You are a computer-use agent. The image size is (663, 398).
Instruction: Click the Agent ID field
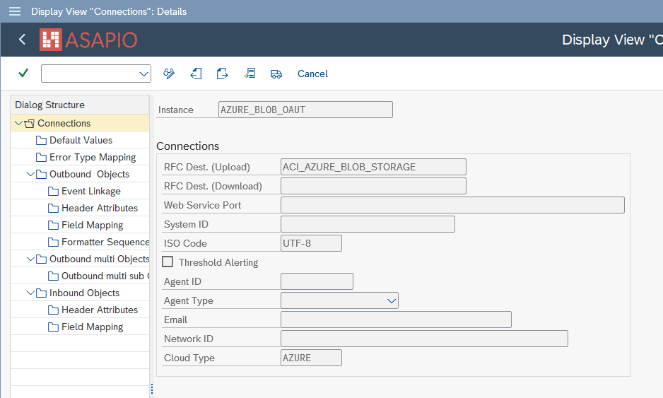[x=317, y=281]
